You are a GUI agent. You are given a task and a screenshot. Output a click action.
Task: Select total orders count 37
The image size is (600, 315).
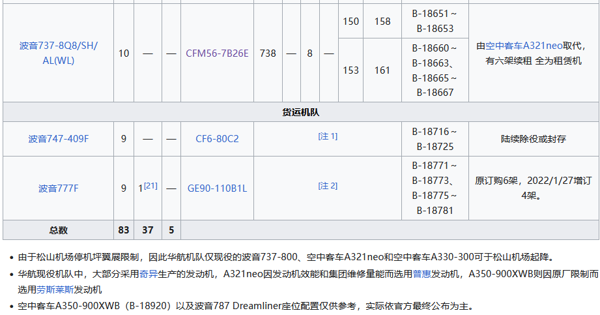click(x=148, y=230)
